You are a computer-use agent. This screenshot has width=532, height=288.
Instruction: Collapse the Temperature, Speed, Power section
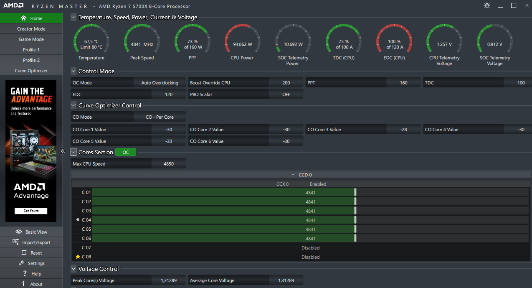(x=73, y=17)
